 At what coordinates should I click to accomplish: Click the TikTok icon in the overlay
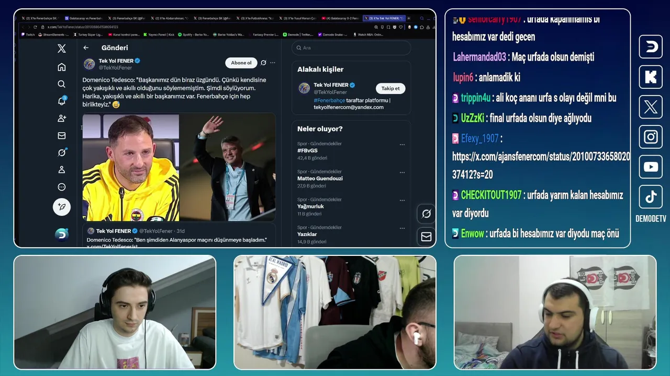[651, 197]
